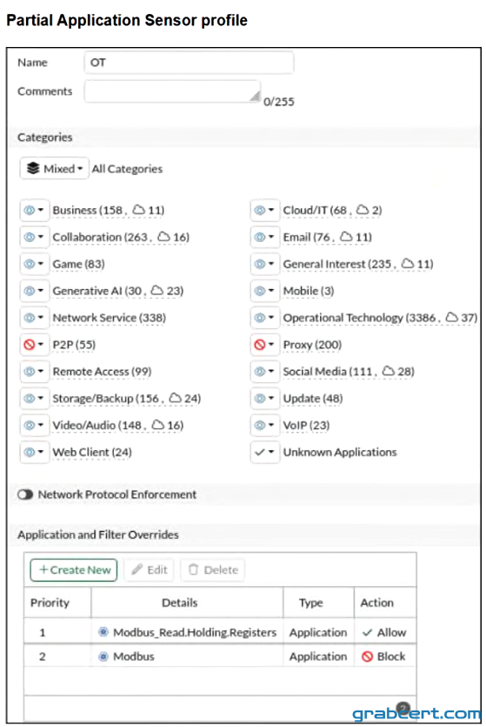Toggle monitor action for Game category
This screenshot has height=727, width=486.
click(x=34, y=264)
